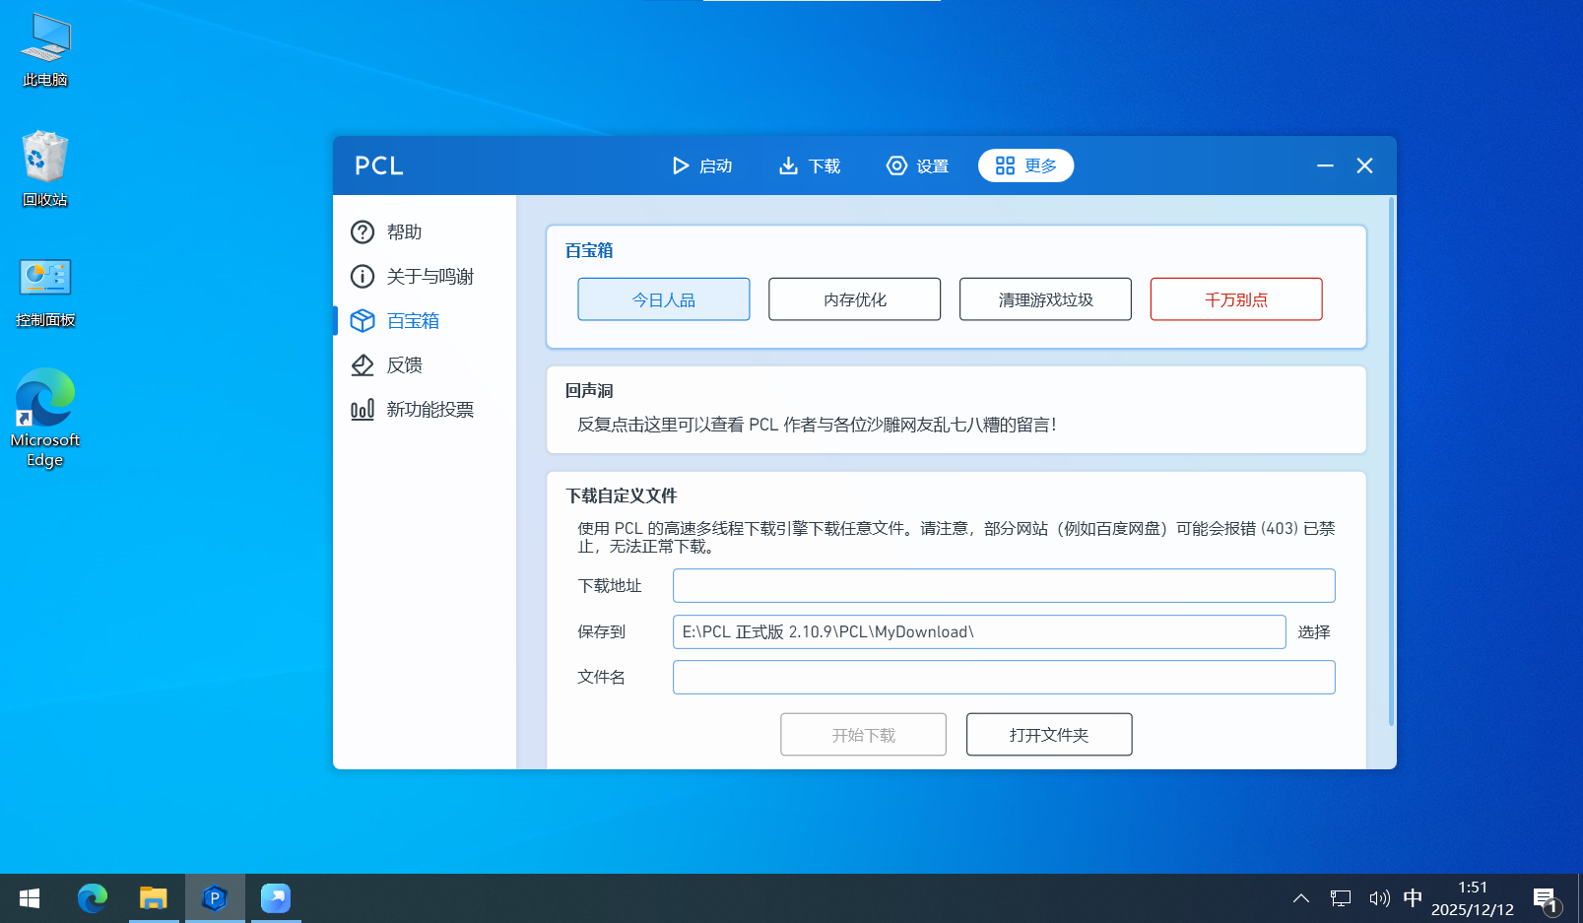Click 选择 to choose save folder

tap(1313, 631)
